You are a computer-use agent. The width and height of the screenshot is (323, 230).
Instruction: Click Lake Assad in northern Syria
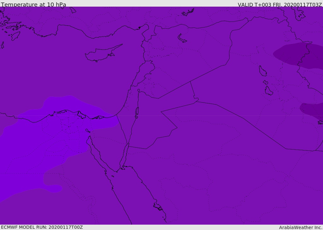pos(182,38)
